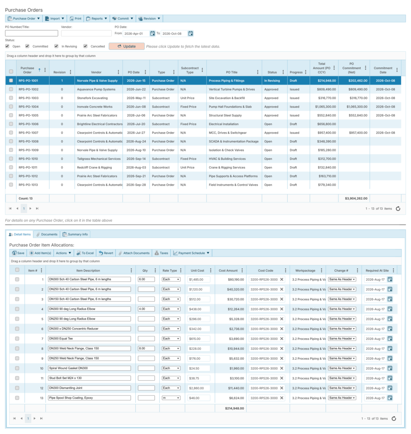
Task: Open Item Description column options menu
Action: [131, 270]
